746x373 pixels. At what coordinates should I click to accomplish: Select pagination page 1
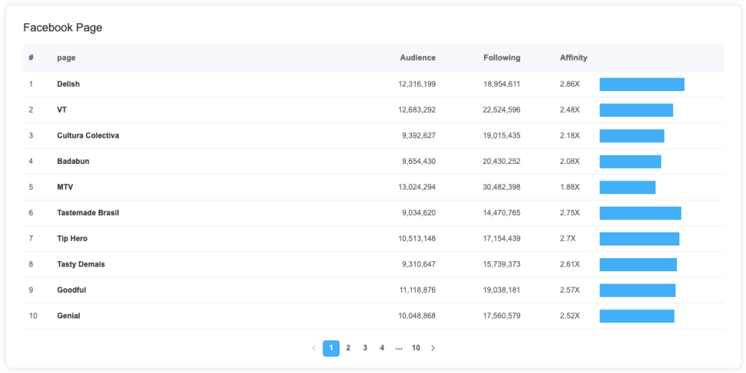331,348
